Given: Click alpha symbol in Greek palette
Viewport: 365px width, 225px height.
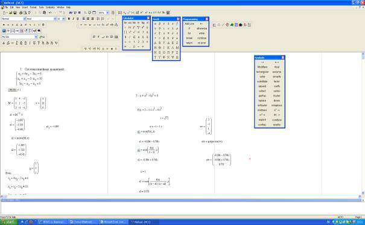Looking at the screenshot, I should click(x=155, y=24).
